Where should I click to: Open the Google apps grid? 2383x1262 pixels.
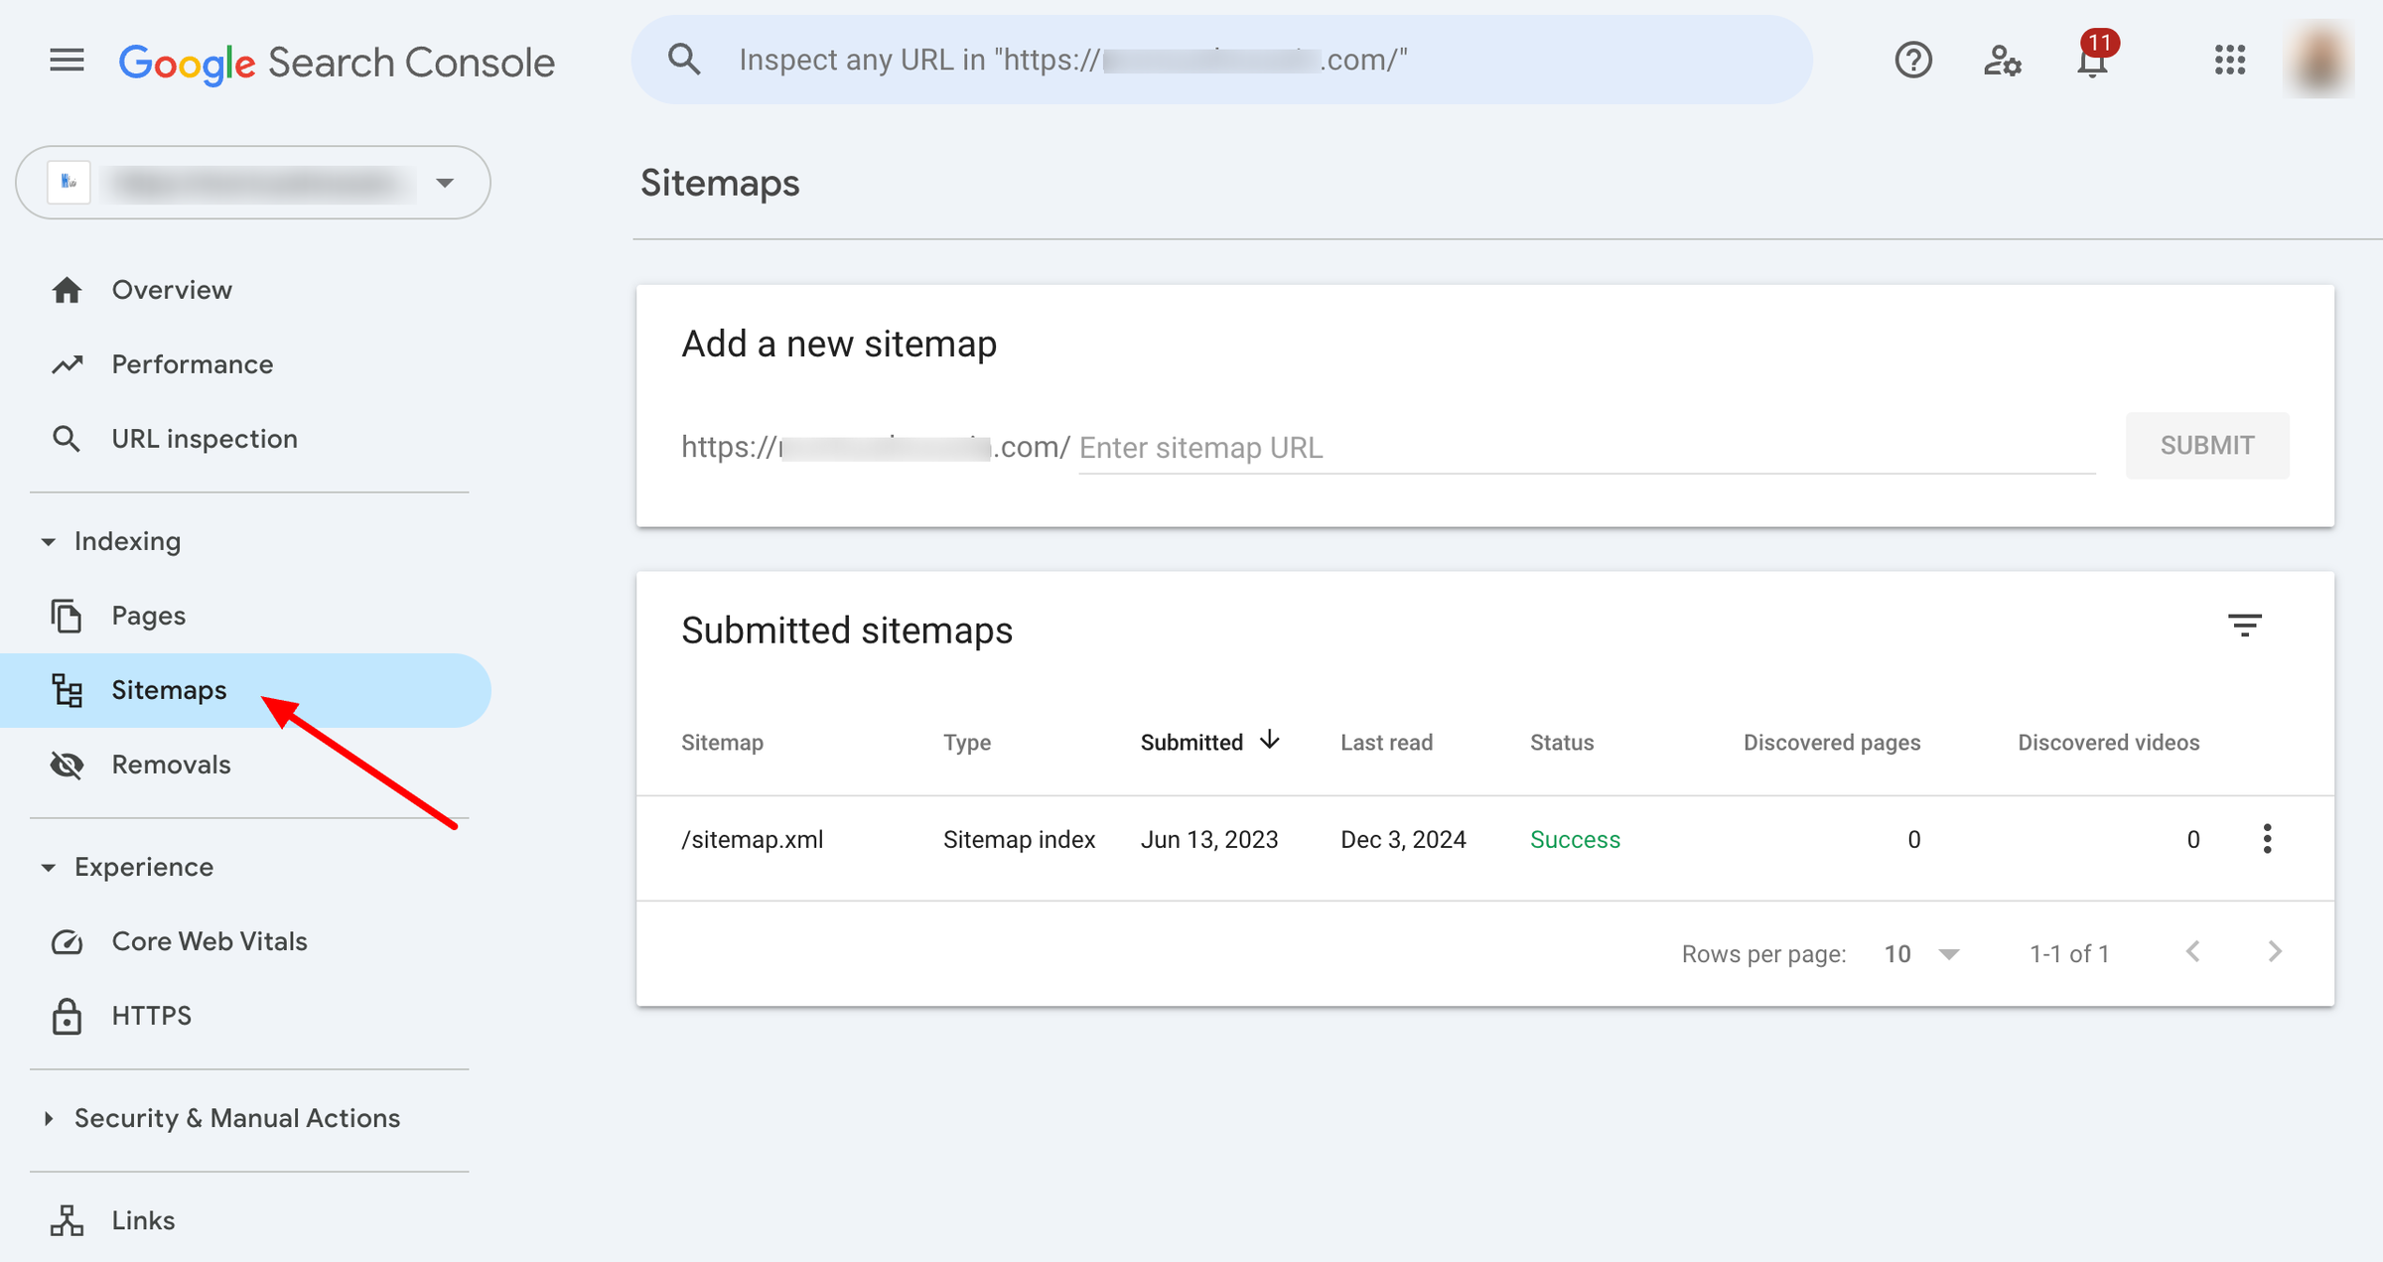(x=2230, y=60)
